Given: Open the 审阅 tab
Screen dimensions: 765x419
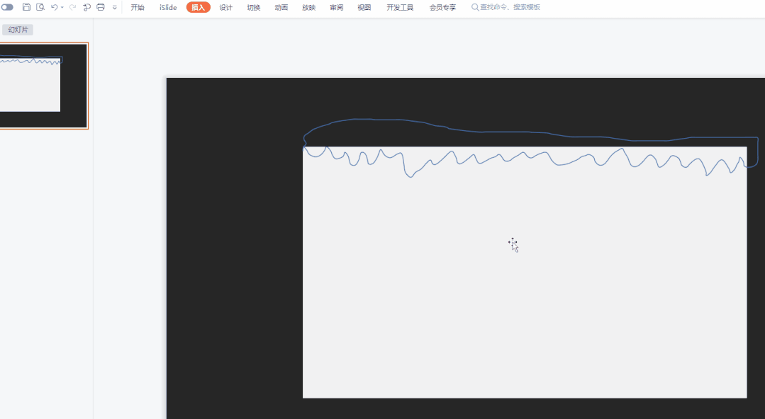Looking at the screenshot, I should [337, 7].
